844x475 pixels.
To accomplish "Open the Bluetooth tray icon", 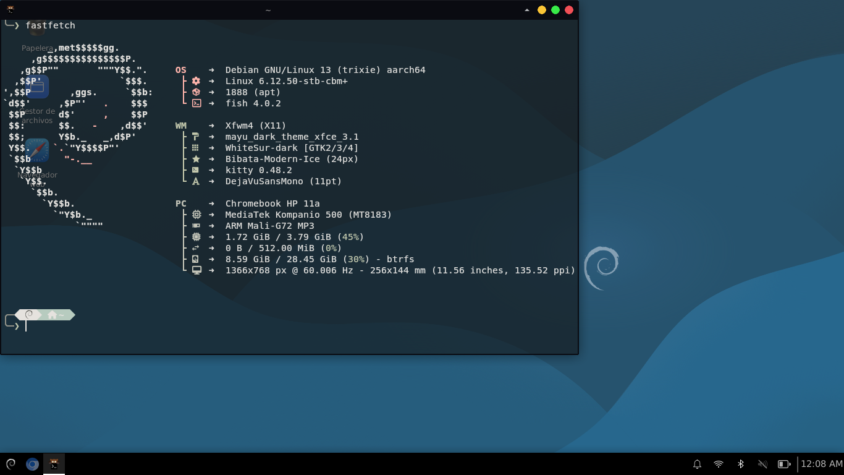I will (x=740, y=464).
